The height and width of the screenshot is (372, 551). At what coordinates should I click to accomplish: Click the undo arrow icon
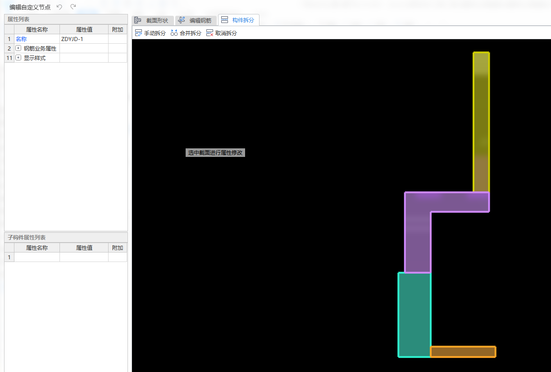coord(59,7)
